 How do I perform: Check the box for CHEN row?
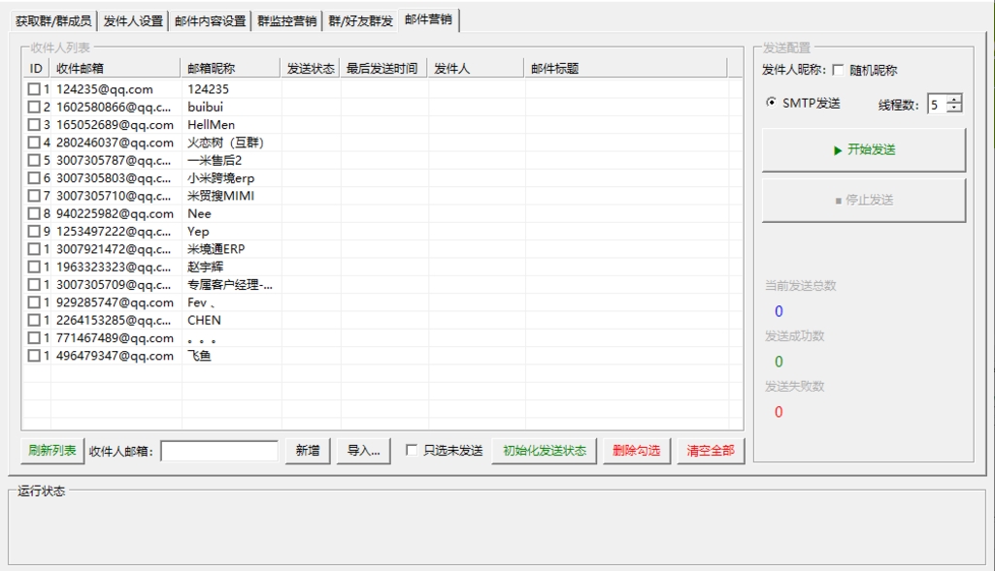coord(34,320)
